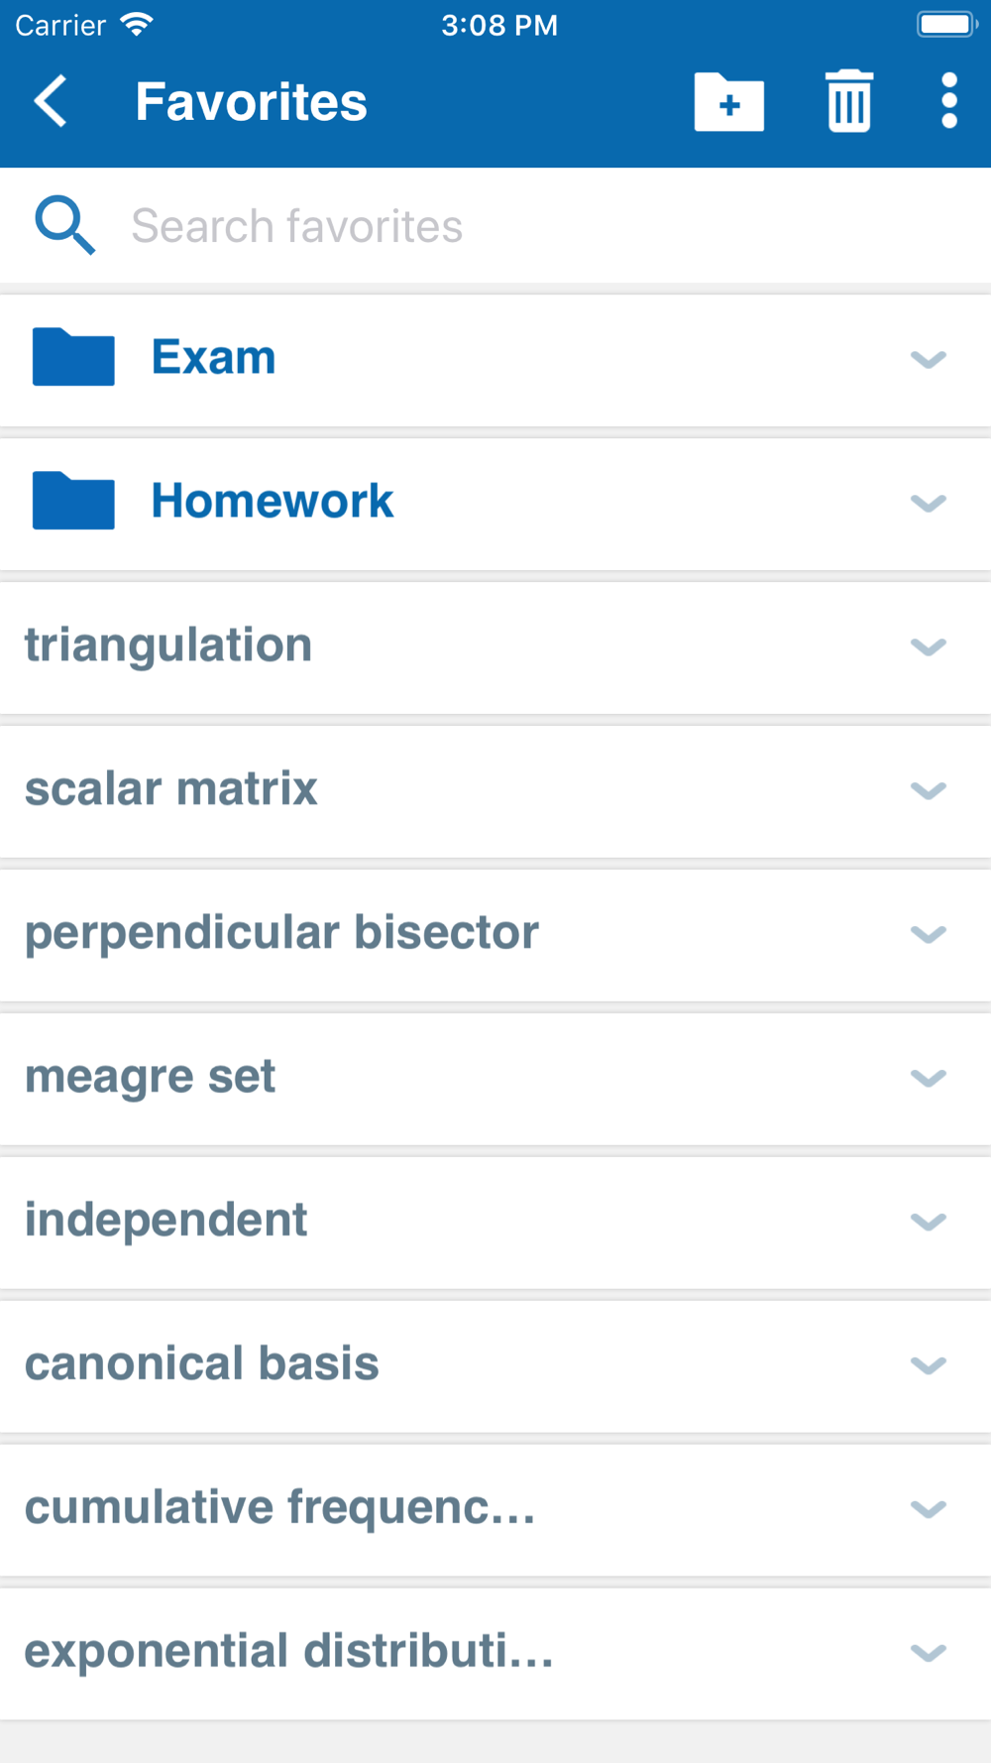Screen dimensions: 991x1763
Task: Expand the Exam folder chevron
Action: [x=929, y=359]
